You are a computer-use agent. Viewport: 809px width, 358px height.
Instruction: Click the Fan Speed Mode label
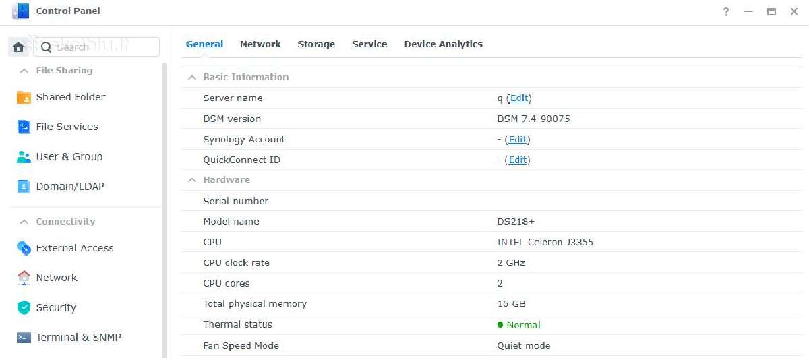(241, 346)
